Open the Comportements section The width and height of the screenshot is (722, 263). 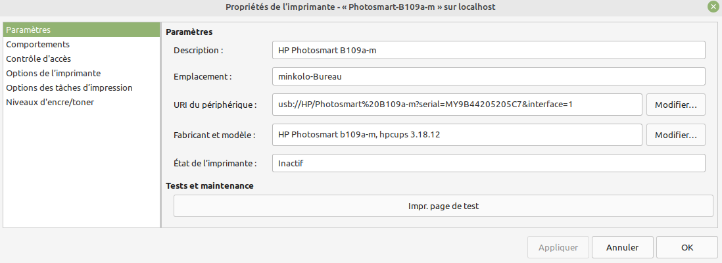(37, 44)
